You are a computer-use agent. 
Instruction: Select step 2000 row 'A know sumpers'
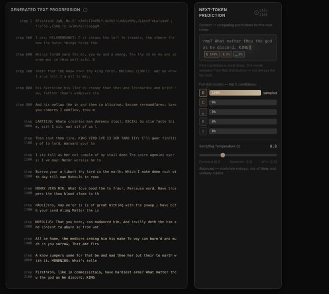click(96, 258)
